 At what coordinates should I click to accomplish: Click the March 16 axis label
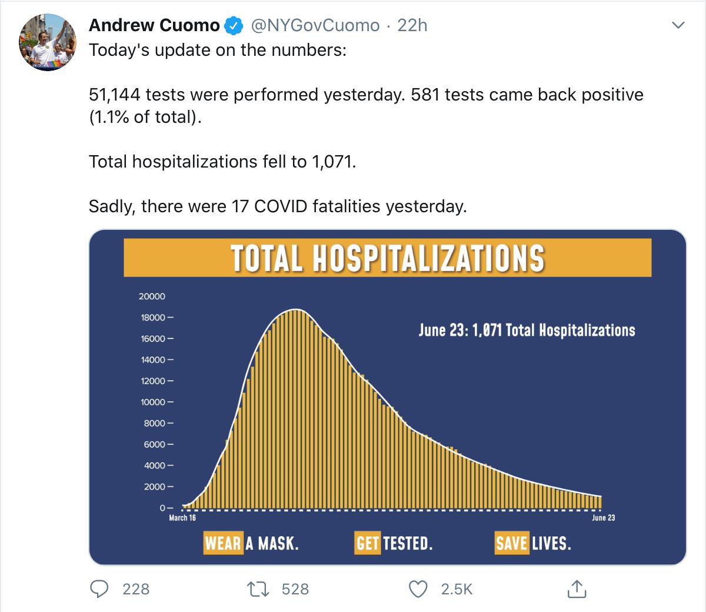pyautogui.click(x=182, y=518)
